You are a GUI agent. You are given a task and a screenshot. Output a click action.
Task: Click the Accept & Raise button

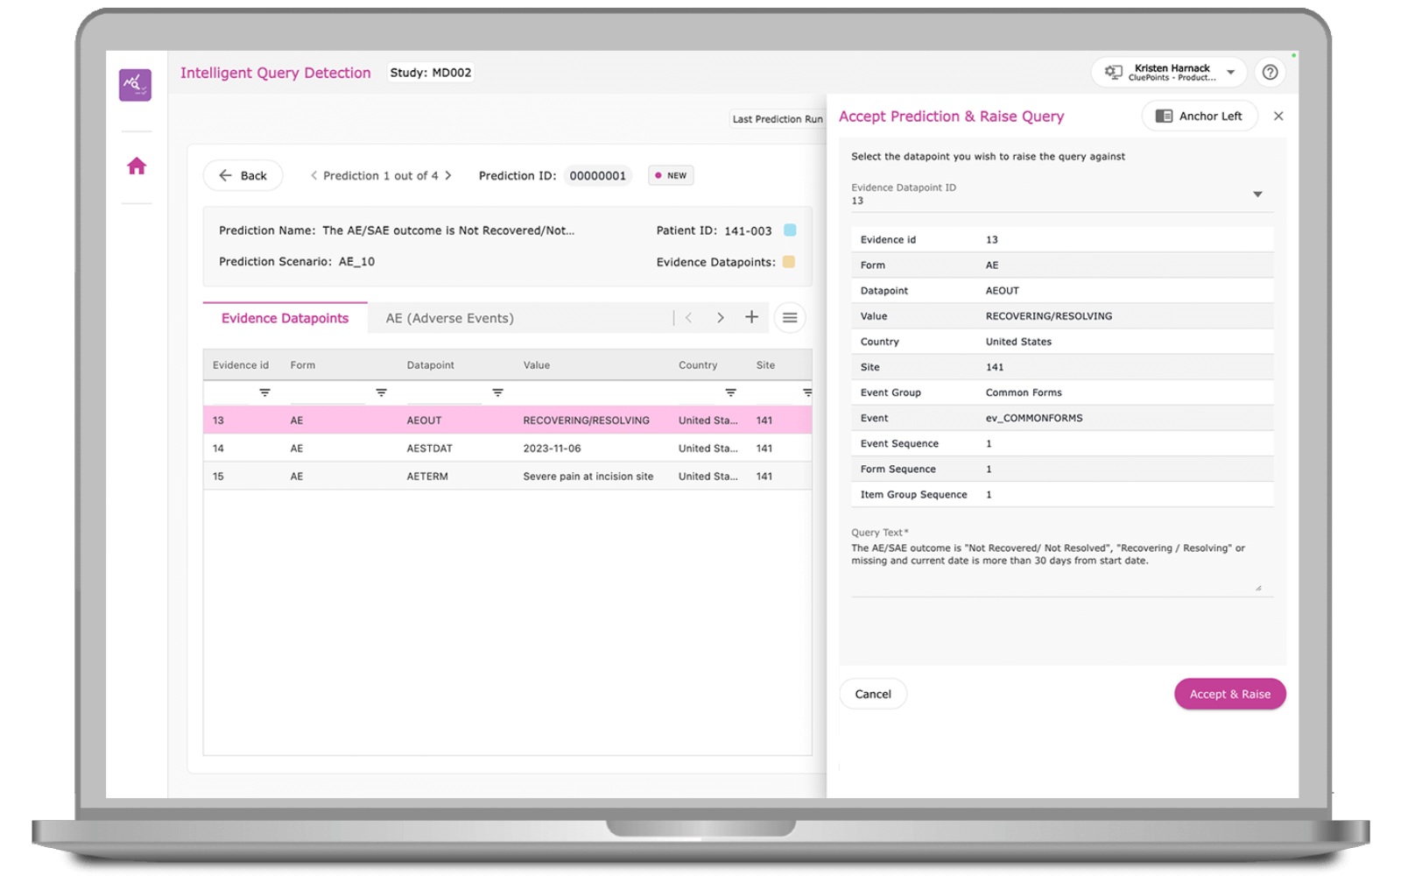(x=1229, y=694)
